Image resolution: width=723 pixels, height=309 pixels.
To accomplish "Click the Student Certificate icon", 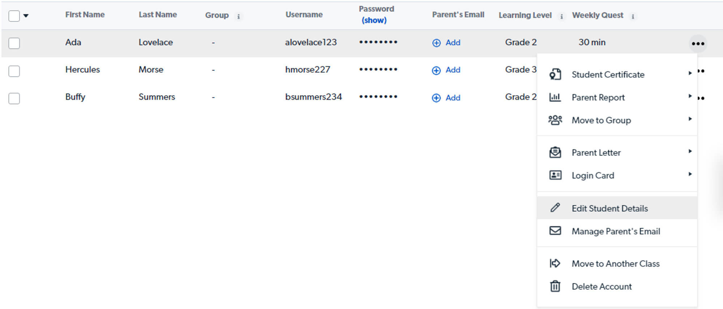I will tap(555, 74).
